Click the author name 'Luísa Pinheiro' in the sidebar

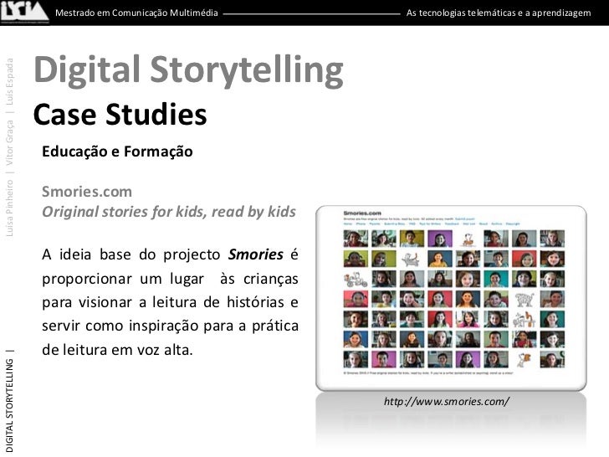pyautogui.click(x=10, y=208)
